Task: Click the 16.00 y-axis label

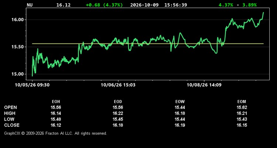Action: pyautogui.click(x=17, y=20)
